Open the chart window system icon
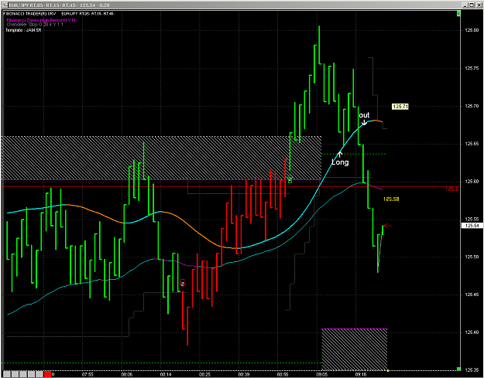484x378 pixels. tap(5, 5)
